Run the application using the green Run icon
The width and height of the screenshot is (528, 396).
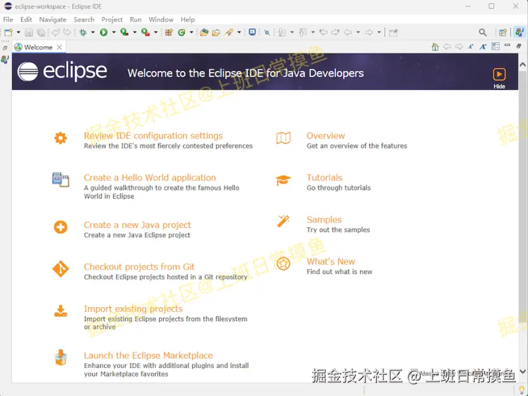tap(103, 32)
